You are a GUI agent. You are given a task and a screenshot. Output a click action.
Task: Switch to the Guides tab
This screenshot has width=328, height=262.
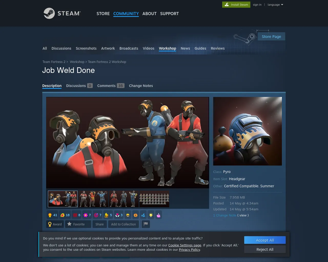coord(200,48)
